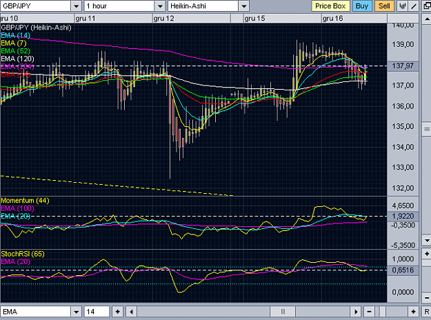The image size is (431, 320).
Task: Click the 136,00 price axis label
Action: (x=403, y=106)
